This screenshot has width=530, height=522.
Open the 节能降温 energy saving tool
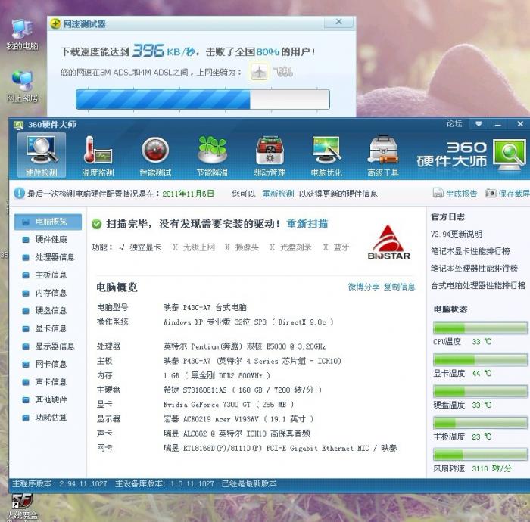(x=212, y=156)
